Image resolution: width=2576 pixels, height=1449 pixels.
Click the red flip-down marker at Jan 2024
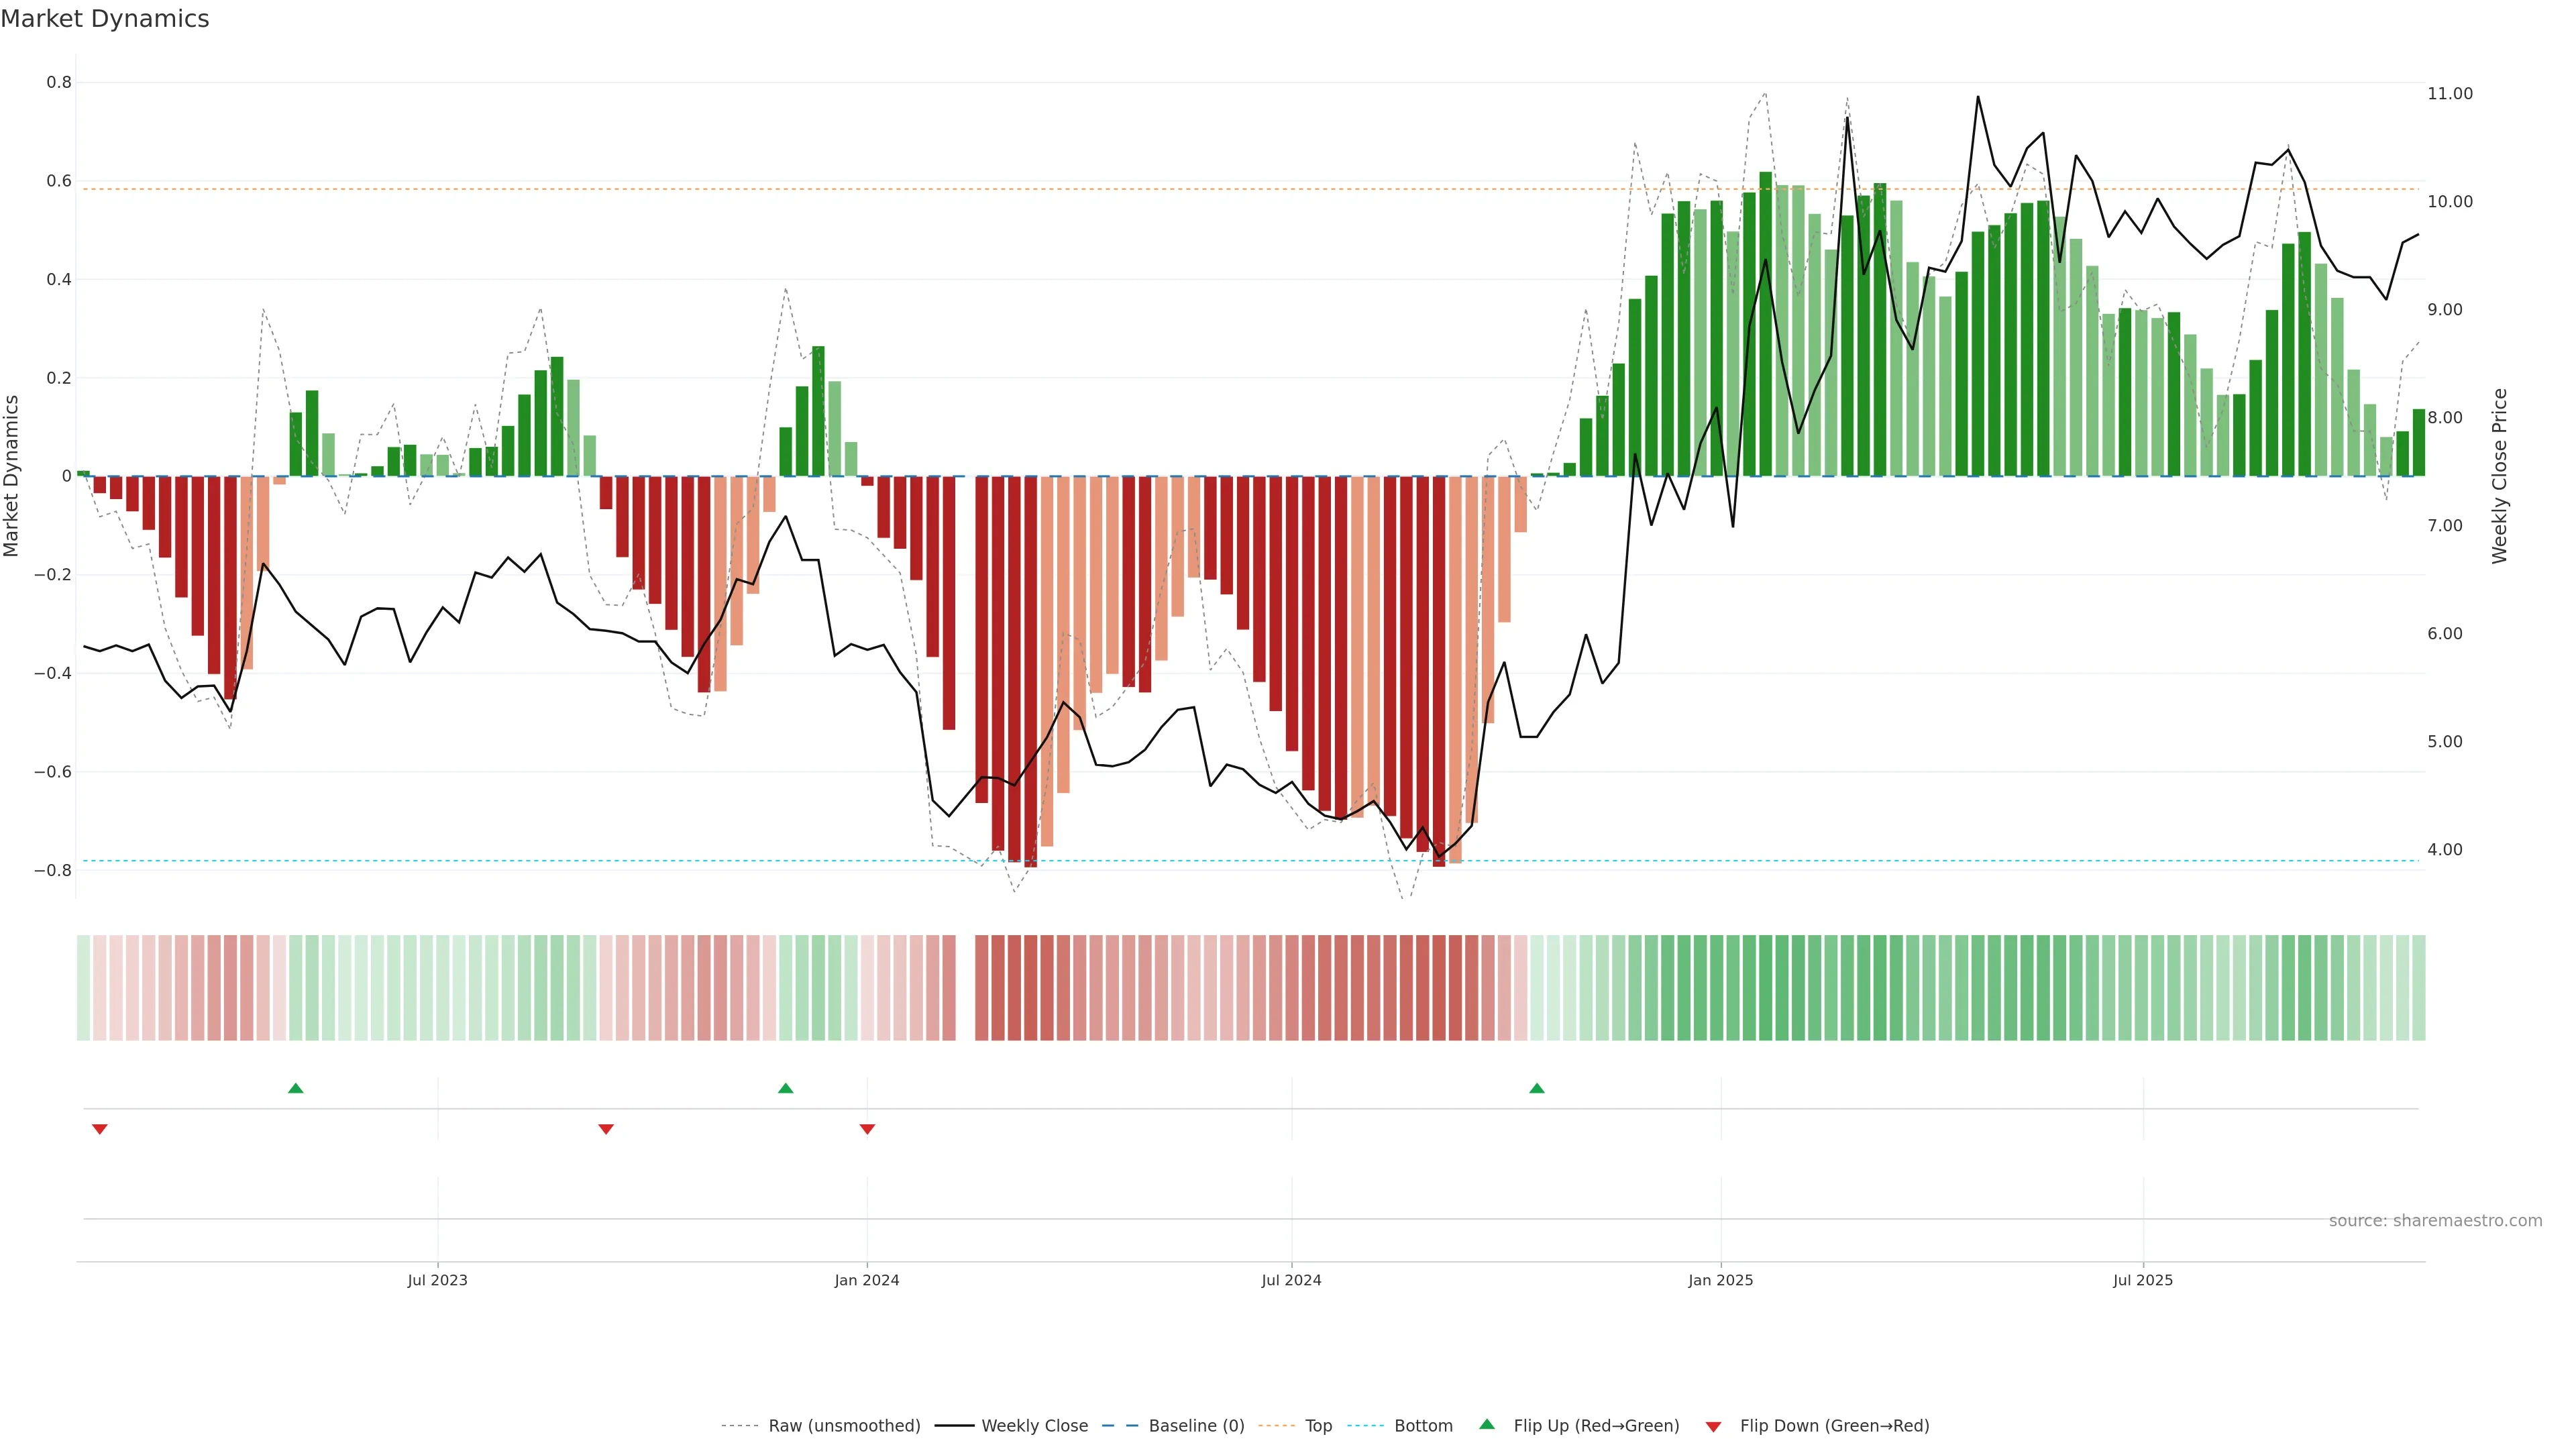[867, 1129]
